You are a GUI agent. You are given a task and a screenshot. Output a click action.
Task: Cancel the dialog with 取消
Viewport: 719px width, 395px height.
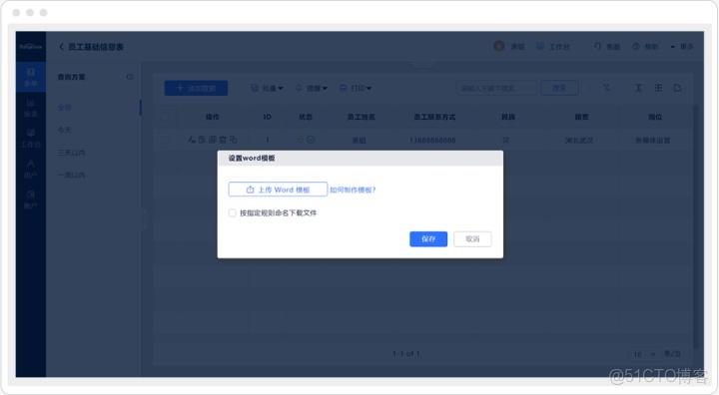[x=472, y=238]
